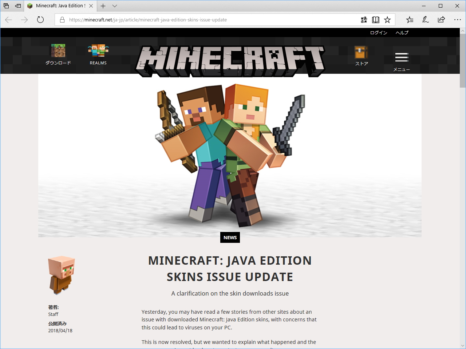This screenshot has width=466, height=349.
Task: Click the tabs you've set aside icon
Action: (6, 6)
